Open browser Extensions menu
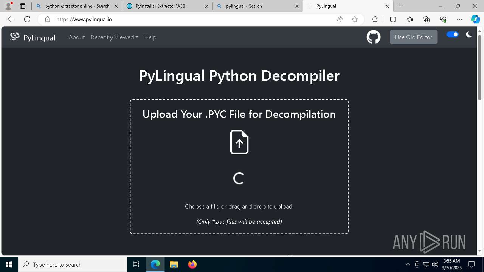This screenshot has height=272, width=484. tap(375, 19)
